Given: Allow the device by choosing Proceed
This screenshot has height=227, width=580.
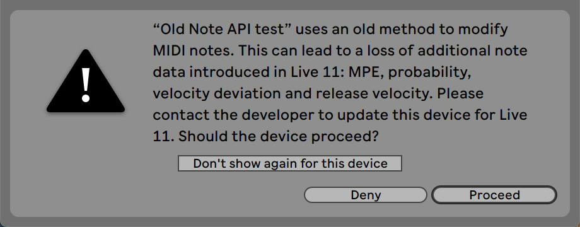Looking at the screenshot, I should (494, 195).
